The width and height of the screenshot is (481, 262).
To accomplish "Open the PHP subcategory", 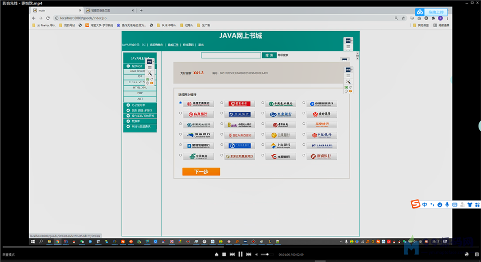I will pos(140,93).
